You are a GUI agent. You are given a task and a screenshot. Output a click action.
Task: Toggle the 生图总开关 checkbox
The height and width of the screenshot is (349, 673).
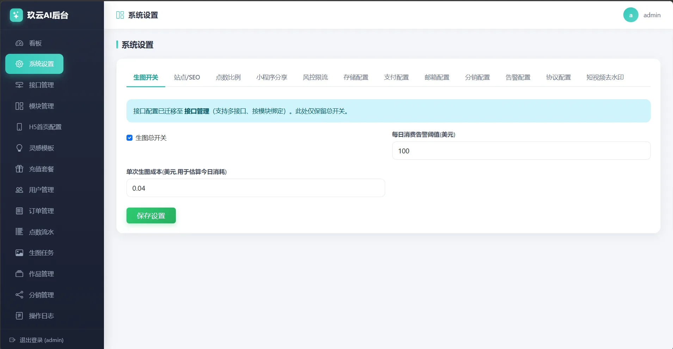click(x=129, y=138)
